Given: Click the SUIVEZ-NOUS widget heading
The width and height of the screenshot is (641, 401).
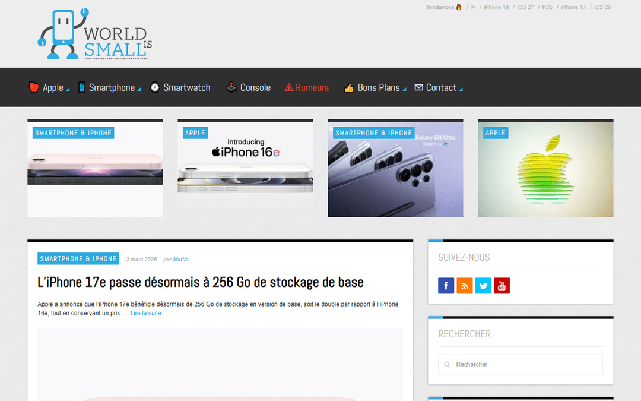Looking at the screenshot, I should tap(464, 257).
